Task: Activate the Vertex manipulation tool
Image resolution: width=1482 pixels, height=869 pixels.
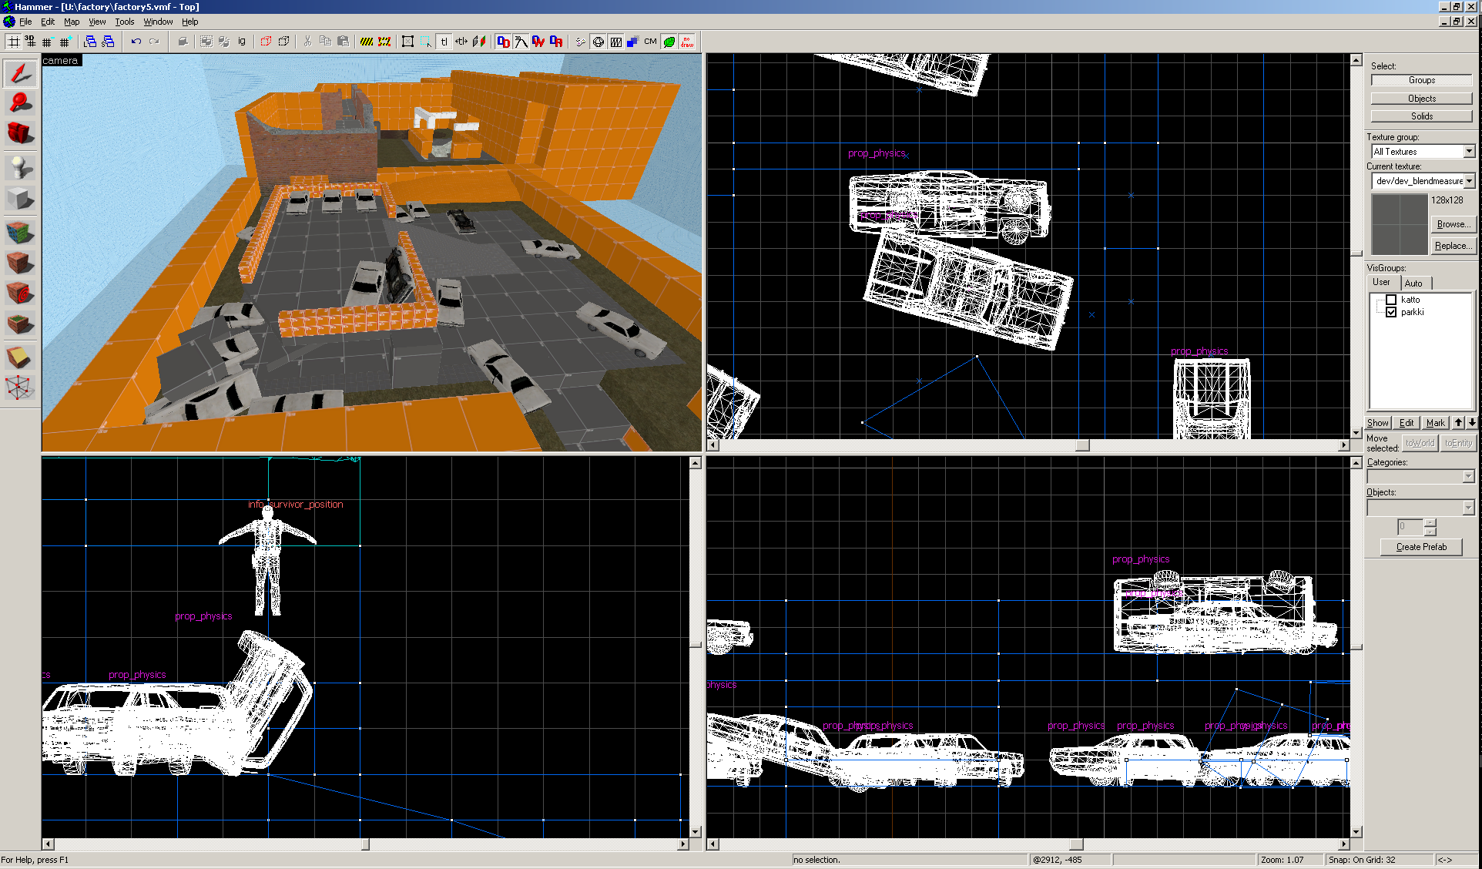Action: click(x=20, y=388)
